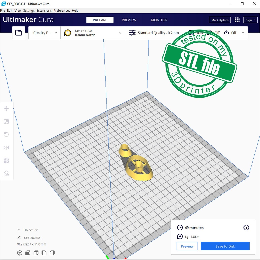Collapse the Object list
Screen dimensions: 260x260
click(x=19, y=230)
